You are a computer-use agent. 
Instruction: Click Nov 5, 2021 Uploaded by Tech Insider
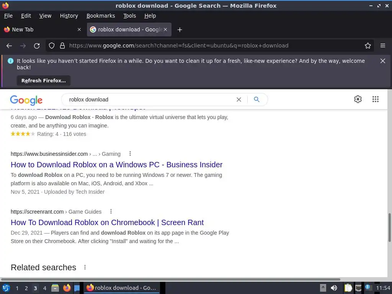[x=57, y=192]
